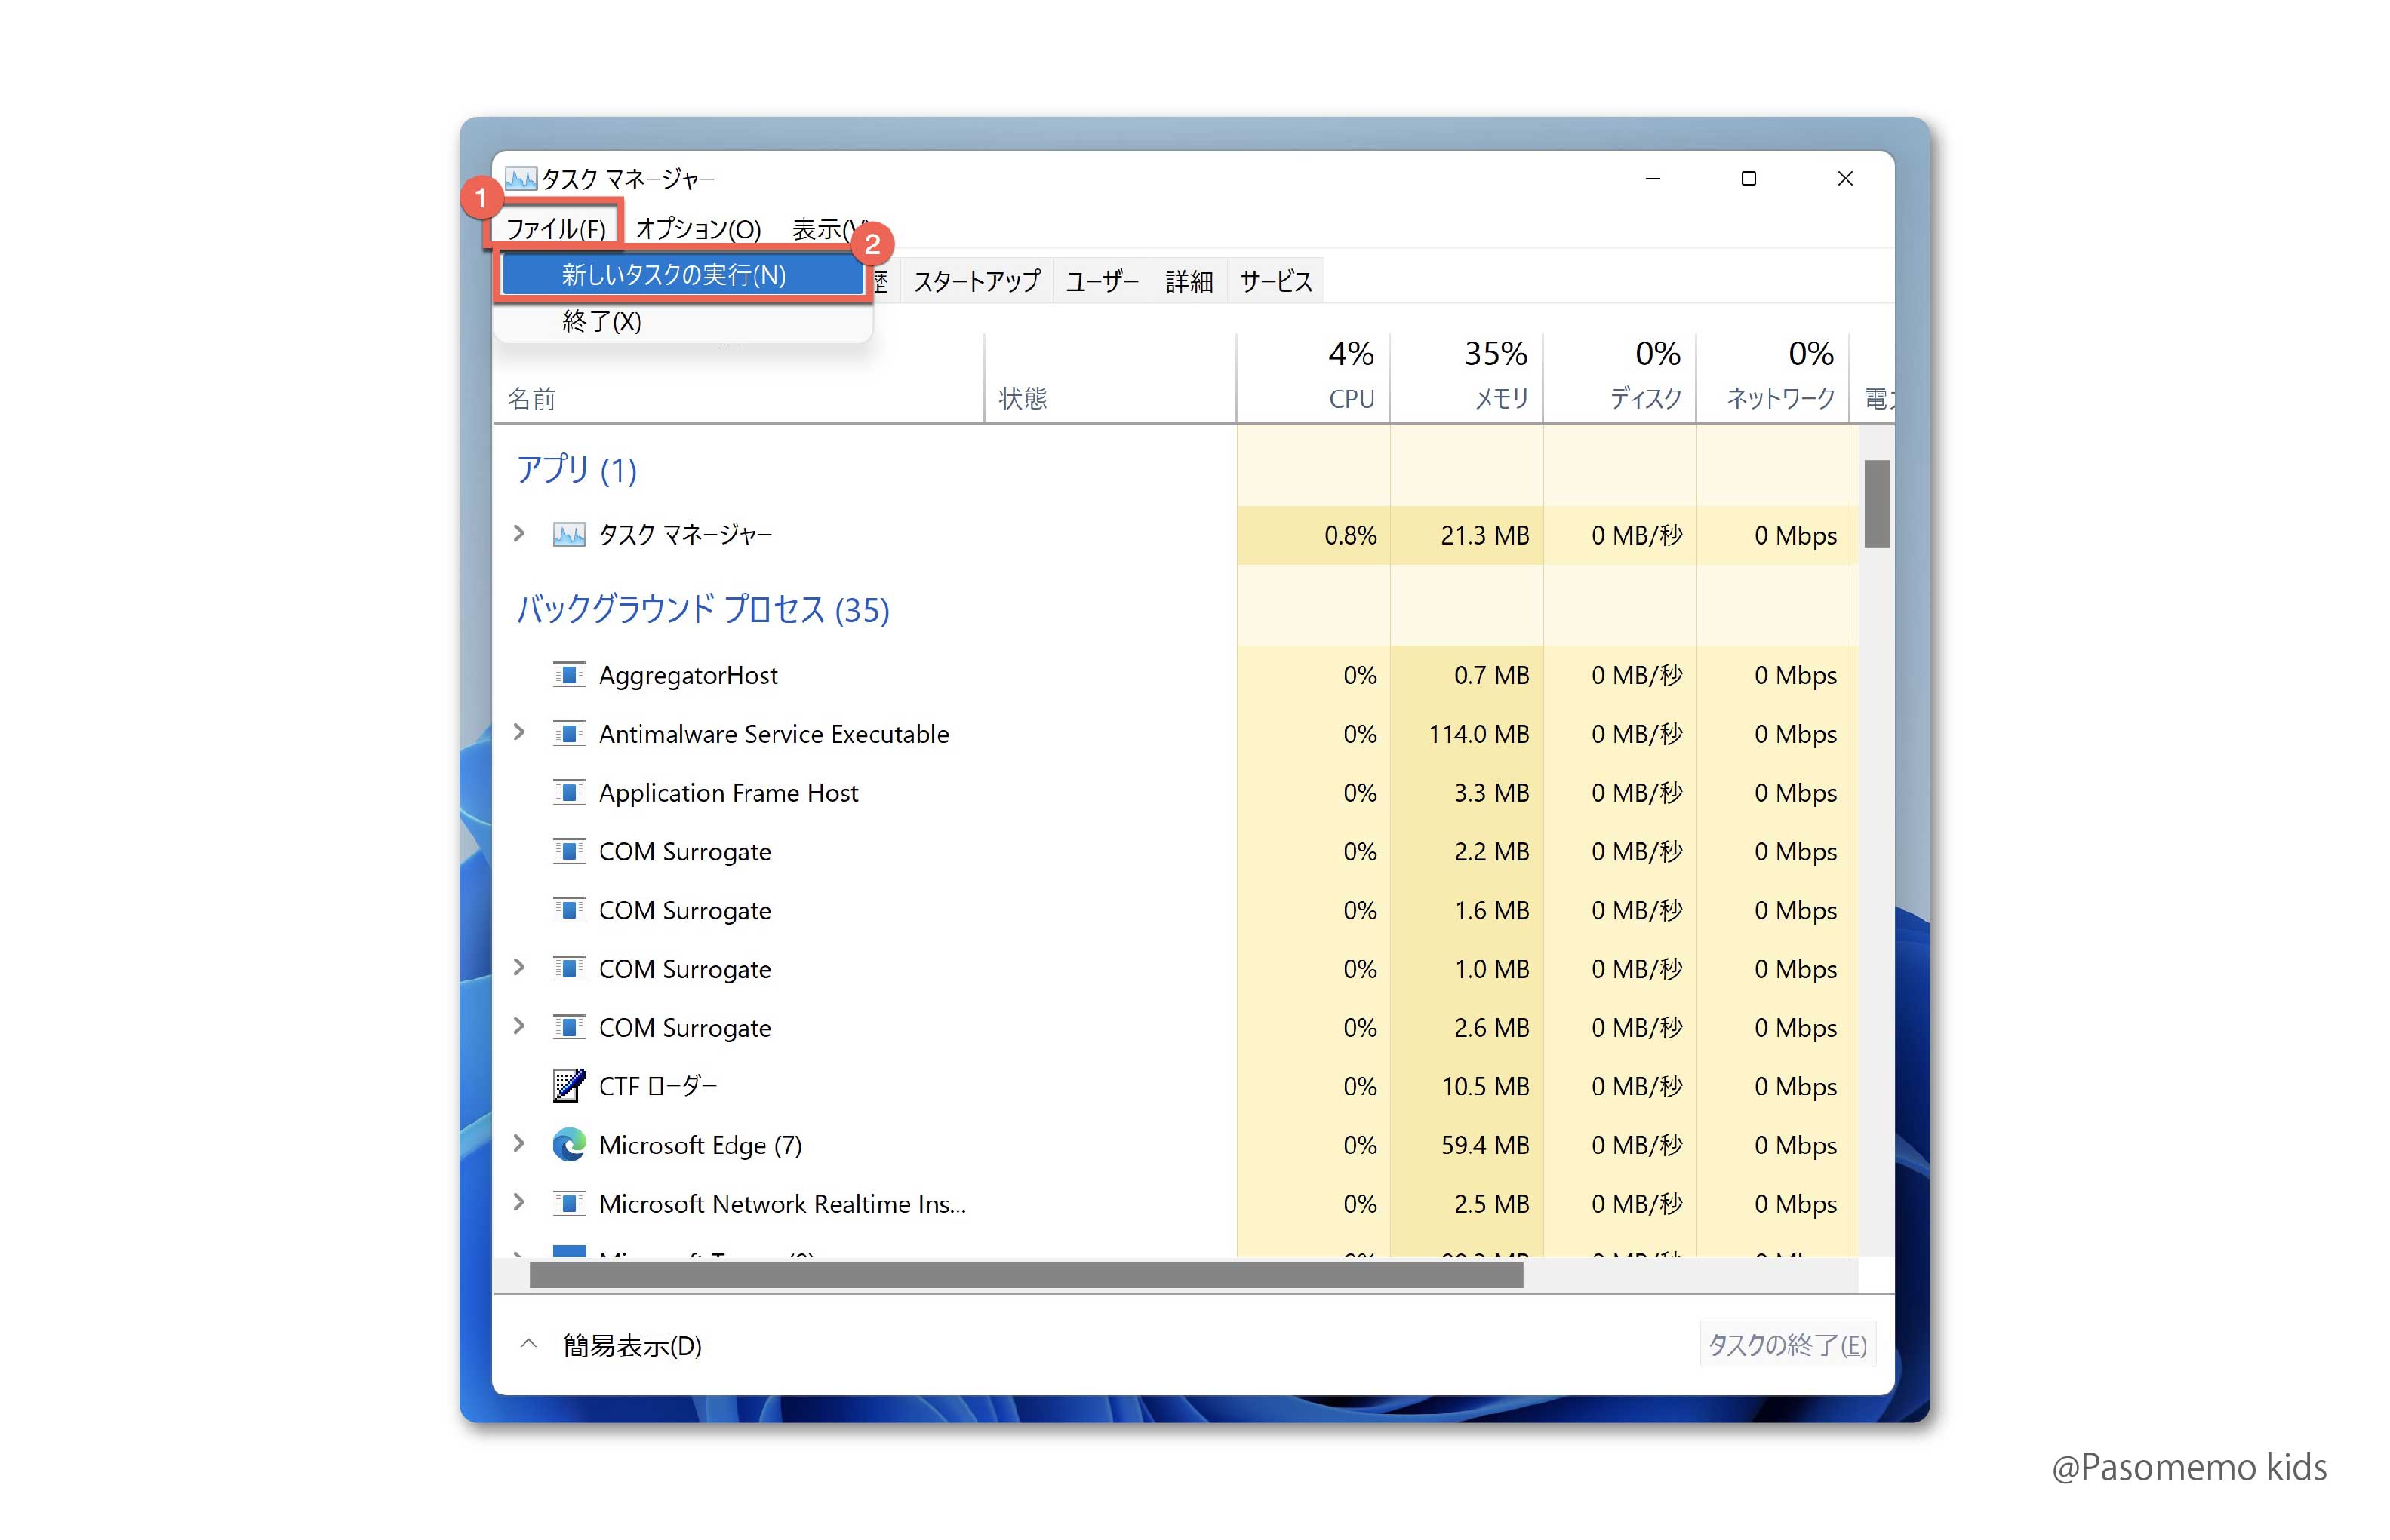Click the 10.5 MB memory value
The height and width of the screenshot is (1540, 2390).
(1484, 1087)
